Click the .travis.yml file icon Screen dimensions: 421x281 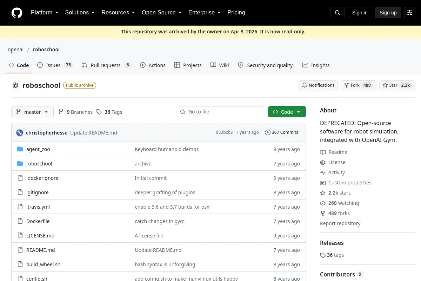tap(20, 207)
